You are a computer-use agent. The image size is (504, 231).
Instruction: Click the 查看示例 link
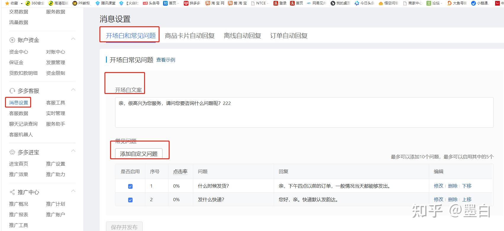166,60
